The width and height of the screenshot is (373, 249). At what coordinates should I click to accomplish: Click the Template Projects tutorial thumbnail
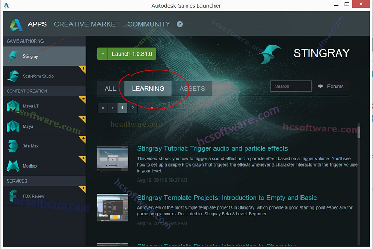[113, 208]
